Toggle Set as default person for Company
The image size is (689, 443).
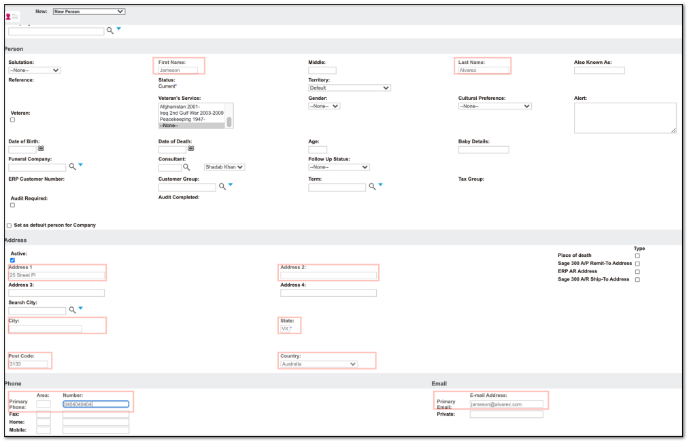tap(10, 225)
